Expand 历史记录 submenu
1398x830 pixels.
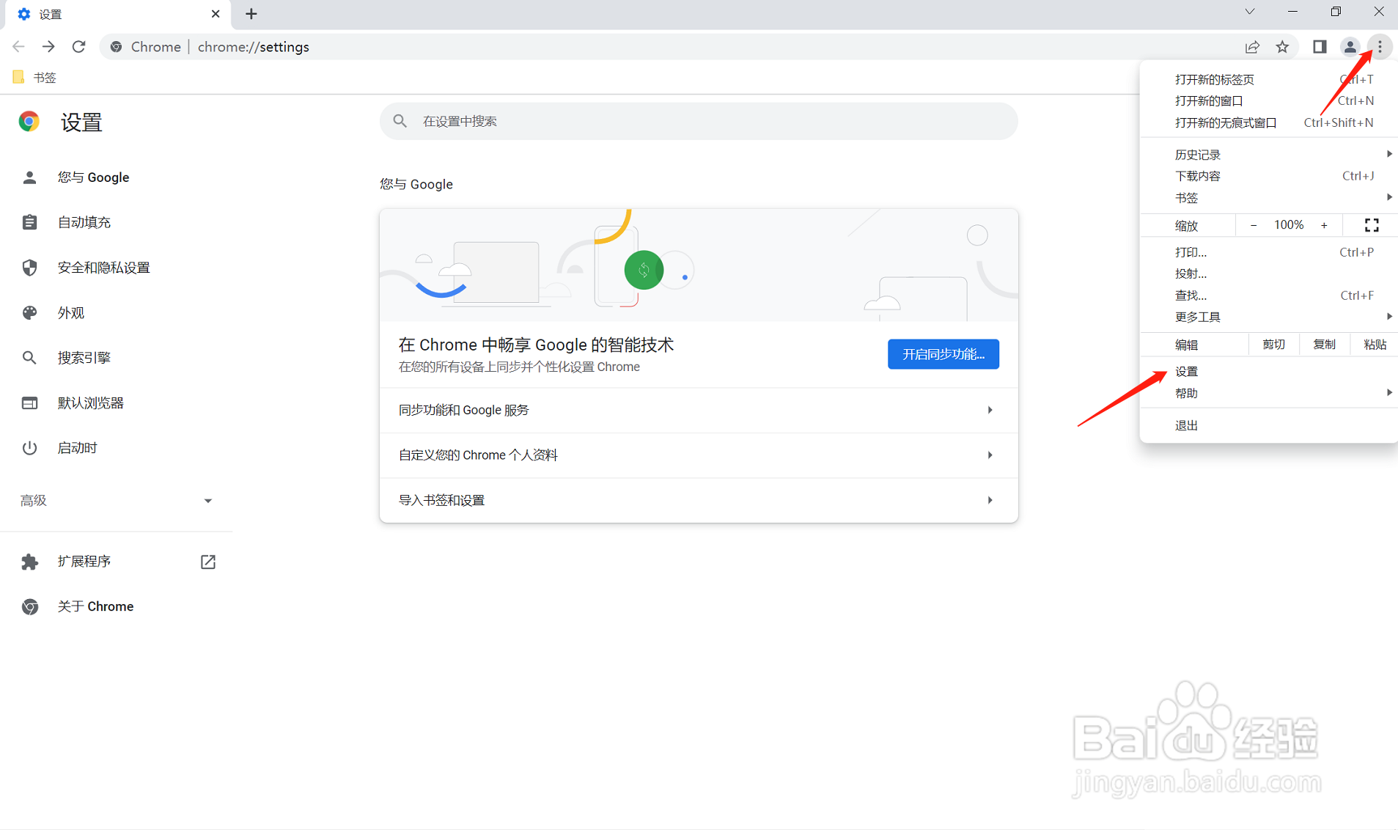[x=1269, y=155]
